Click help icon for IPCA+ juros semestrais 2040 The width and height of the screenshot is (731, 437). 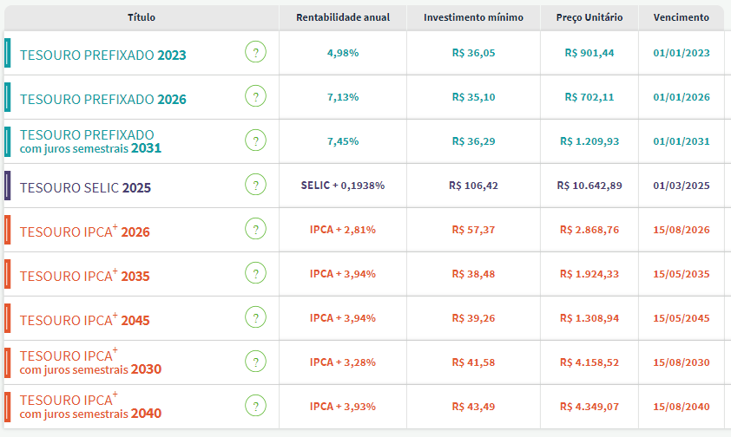(x=254, y=405)
